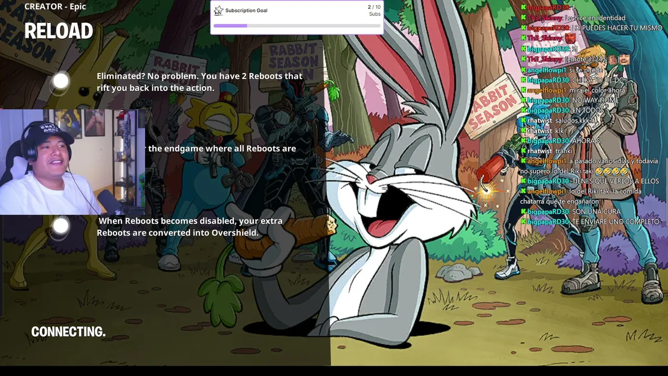Click the '2 / 10 Subs' counter
The image size is (668, 376).
(374, 10)
